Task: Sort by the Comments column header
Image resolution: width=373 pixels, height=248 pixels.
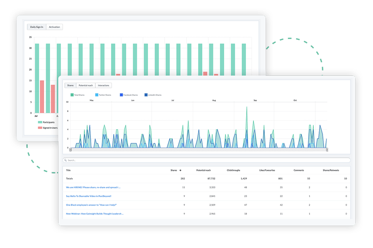Action: click(x=298, y=170)
